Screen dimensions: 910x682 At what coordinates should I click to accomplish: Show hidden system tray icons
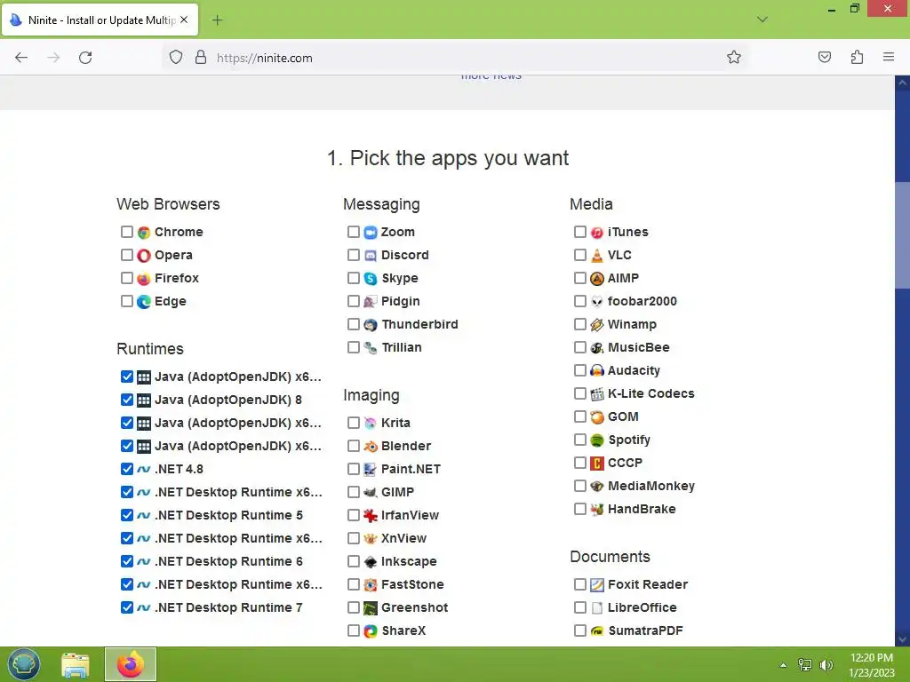coord(783,665)
